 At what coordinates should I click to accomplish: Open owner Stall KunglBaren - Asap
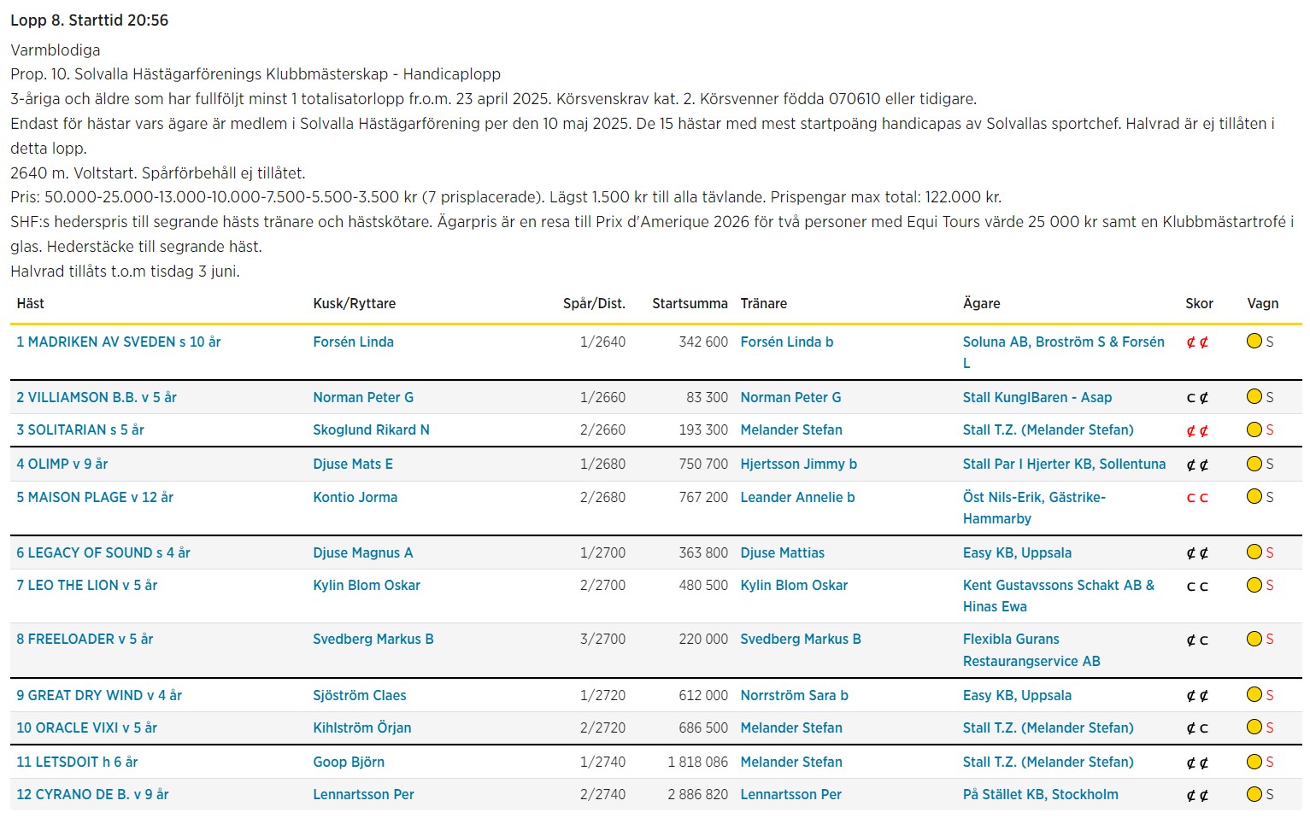(1037, 397)
